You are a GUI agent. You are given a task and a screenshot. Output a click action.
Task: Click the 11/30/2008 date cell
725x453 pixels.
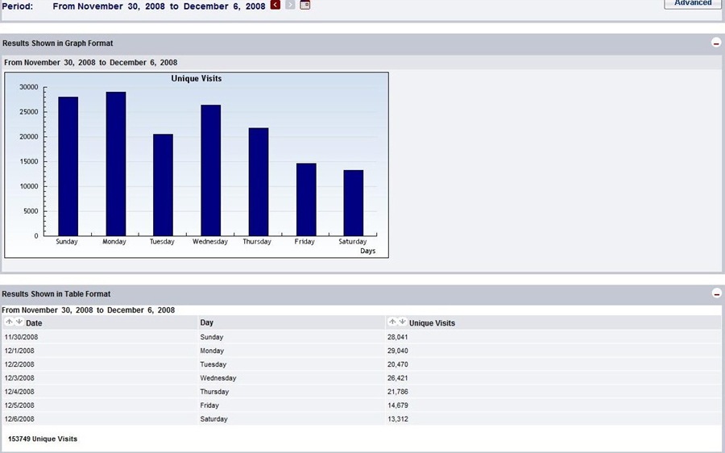pos(21,337)
